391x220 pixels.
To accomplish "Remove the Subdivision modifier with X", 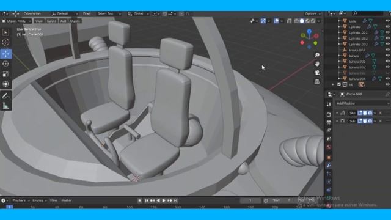I will coord(380,121).
